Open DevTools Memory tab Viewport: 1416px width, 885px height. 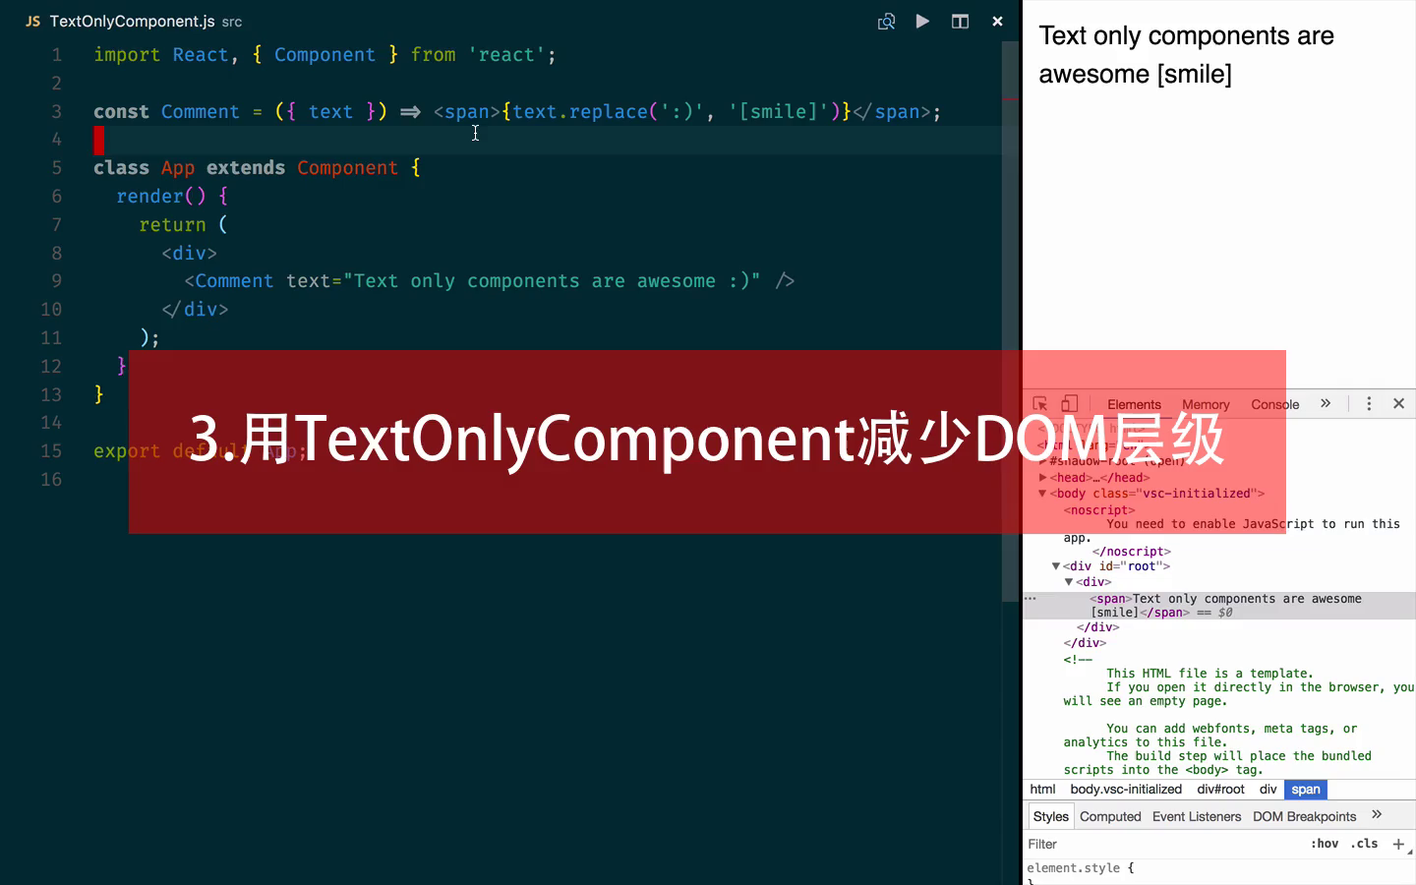pyautogui.click(x=1206, y=404)
